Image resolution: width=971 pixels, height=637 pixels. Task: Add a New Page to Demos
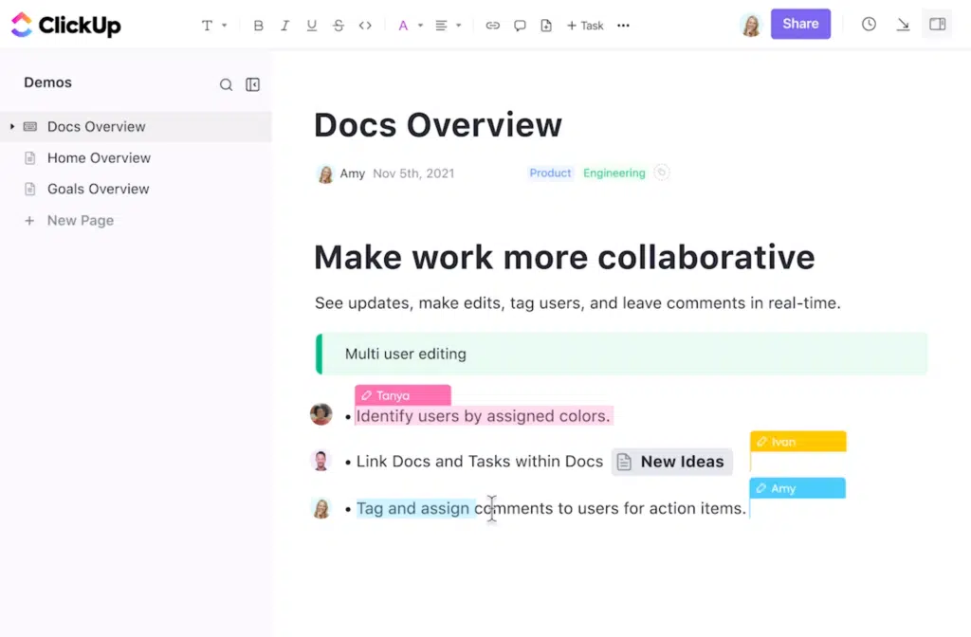click(80, 220)
